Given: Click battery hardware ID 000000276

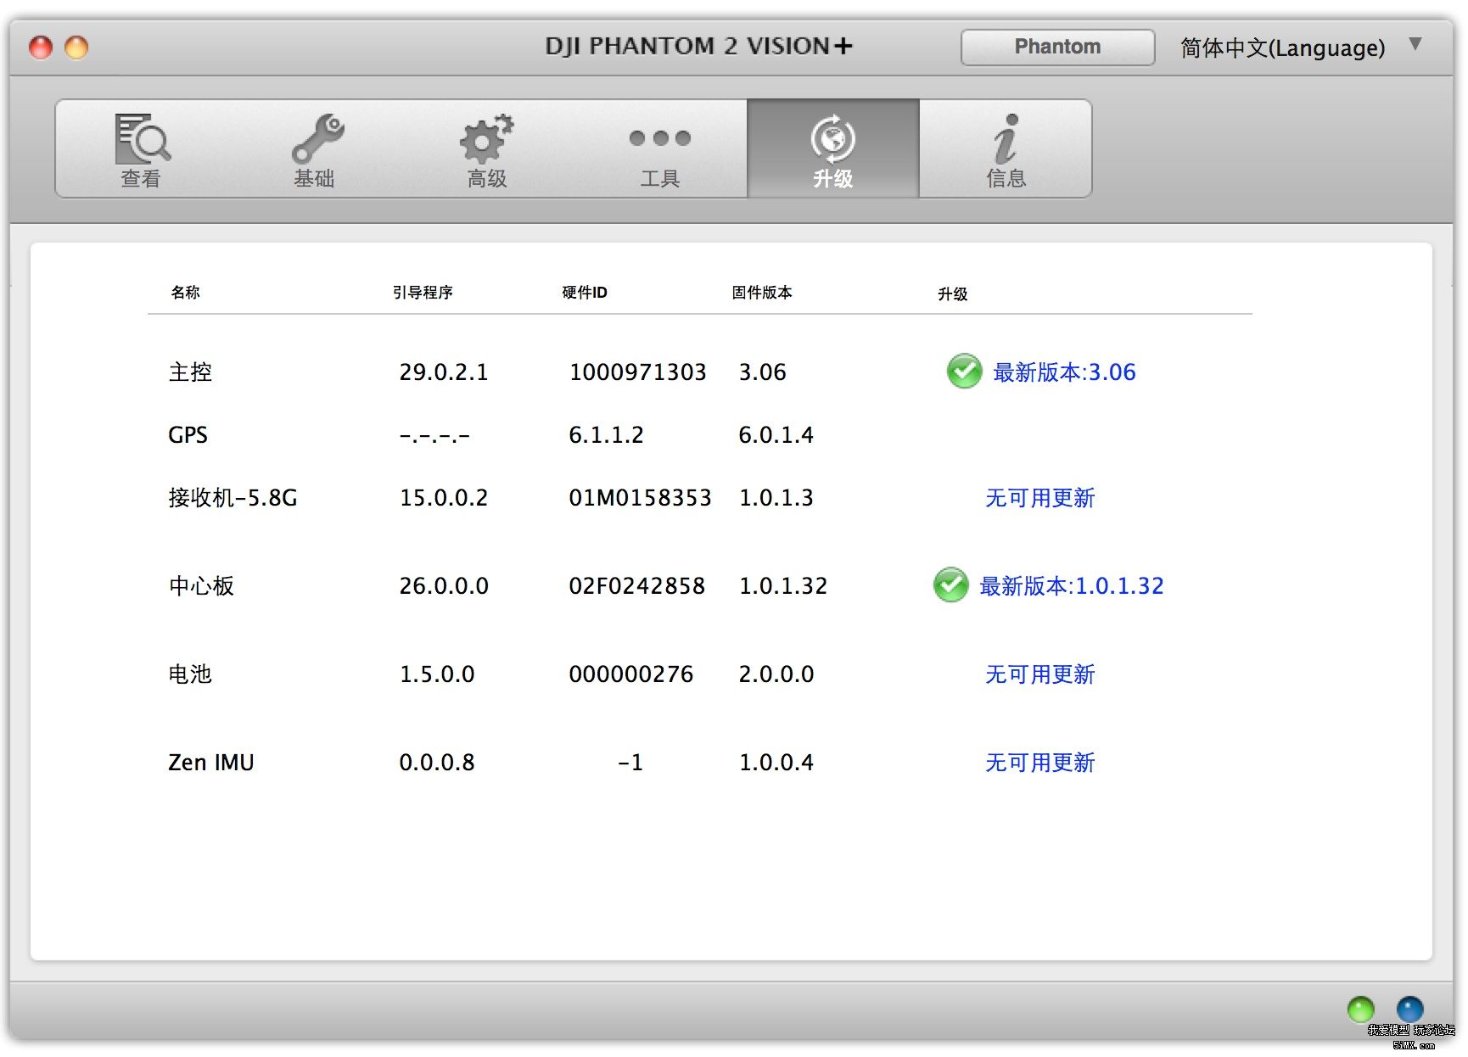Looking at the screenshot, I should point(630,674).
